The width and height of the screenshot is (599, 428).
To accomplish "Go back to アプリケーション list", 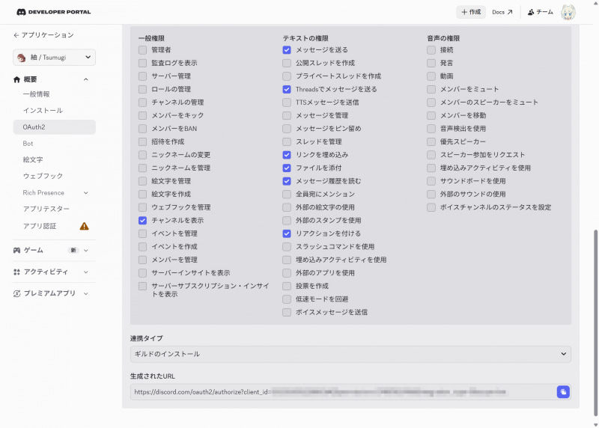I will click(x=43, y=35).
